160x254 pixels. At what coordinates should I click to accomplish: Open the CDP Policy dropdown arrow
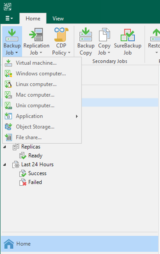(69, 53)
